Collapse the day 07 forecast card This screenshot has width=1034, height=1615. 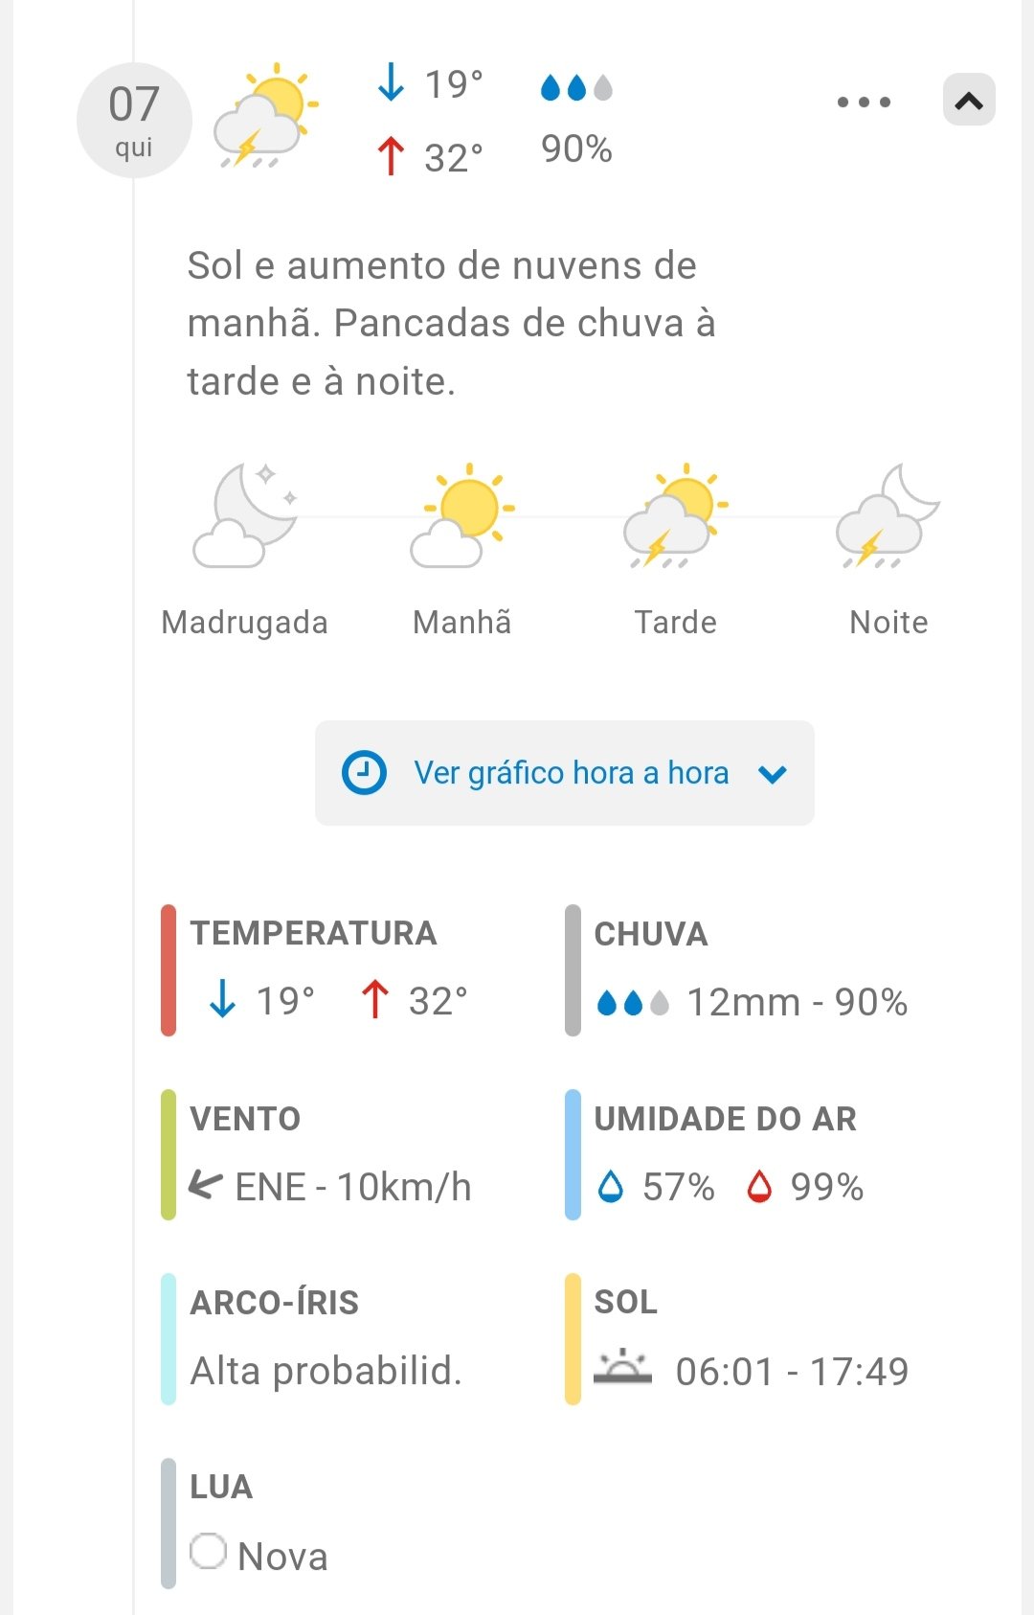(969, 100)
